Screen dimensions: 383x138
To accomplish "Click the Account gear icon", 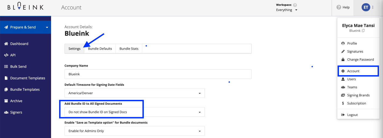I will pyautogui.click(x=343, y=71).
